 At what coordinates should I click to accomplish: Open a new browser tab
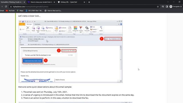(89, 2)
